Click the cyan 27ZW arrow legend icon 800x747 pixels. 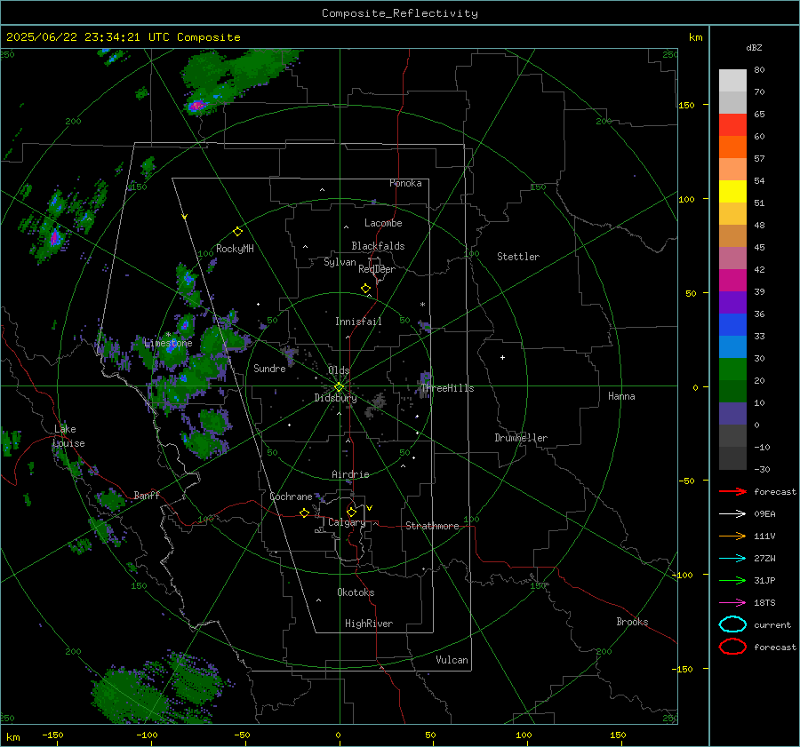tap(732, 559)
